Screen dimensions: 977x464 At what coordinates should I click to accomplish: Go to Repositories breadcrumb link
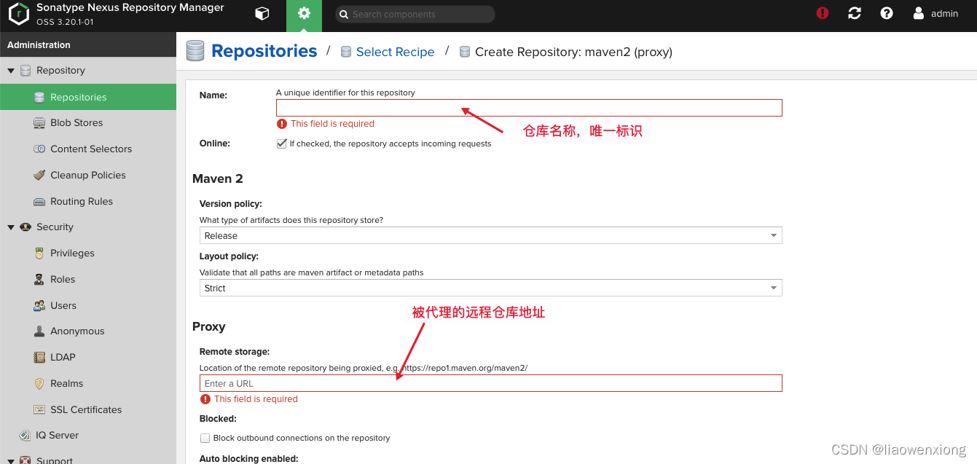[264, 51]
